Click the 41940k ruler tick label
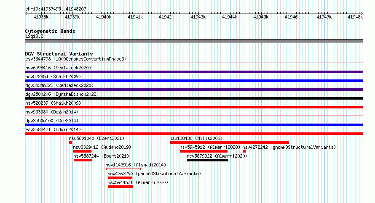This screenshot has height=203, width=375. (104, 17)
